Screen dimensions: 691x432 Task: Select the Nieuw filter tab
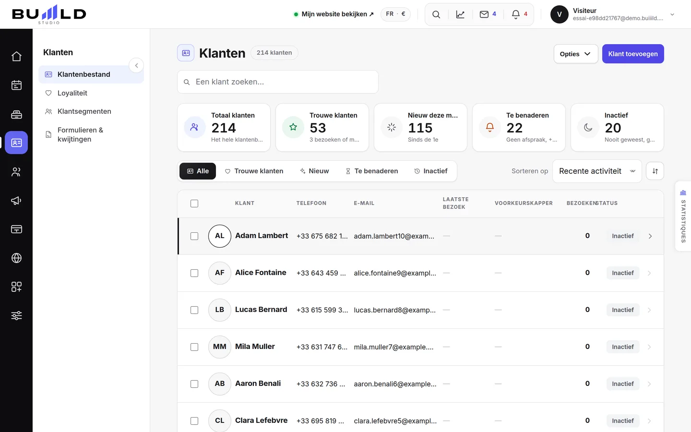tap(314, 171)
